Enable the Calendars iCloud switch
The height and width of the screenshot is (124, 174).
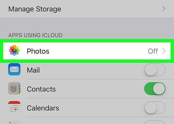pyautogui.click(x=155, y=107)
